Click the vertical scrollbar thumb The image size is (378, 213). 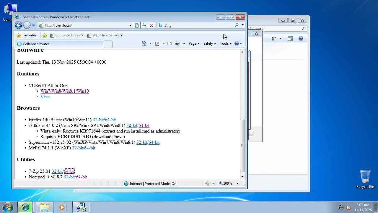(x=242, y=145)
